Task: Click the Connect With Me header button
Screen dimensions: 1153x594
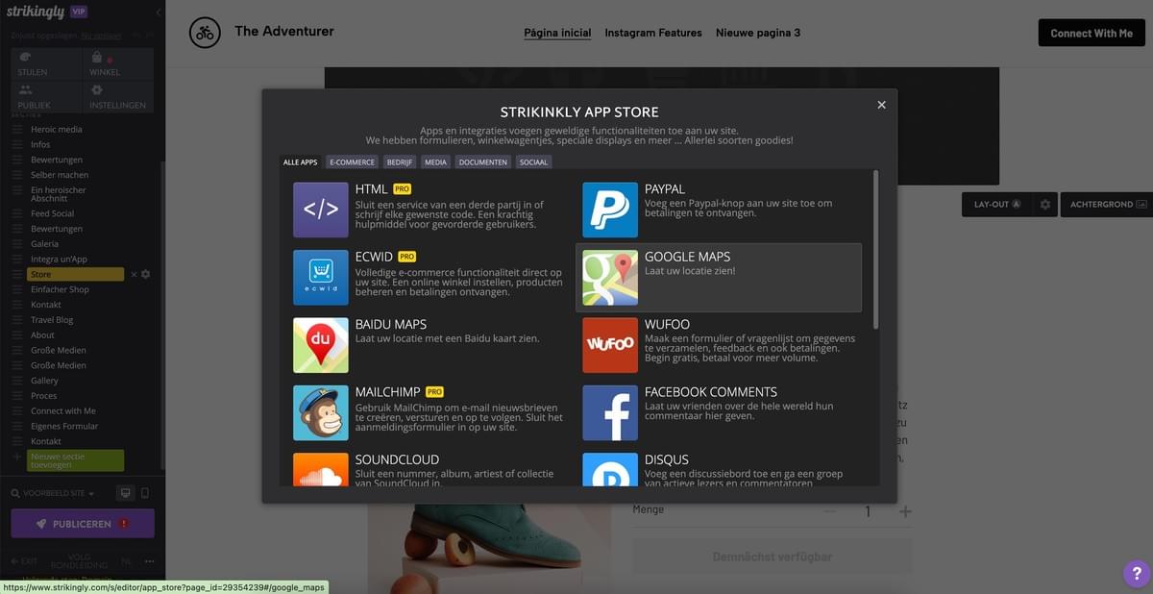Action: 1092,33
